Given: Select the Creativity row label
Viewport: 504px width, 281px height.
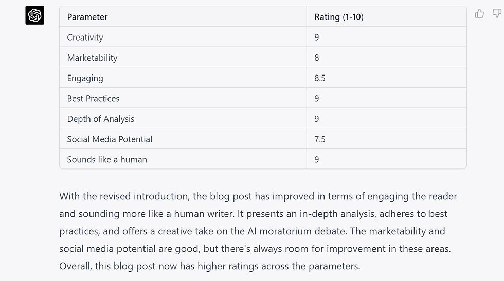Looking at the screenshot, I should (85, 37).
